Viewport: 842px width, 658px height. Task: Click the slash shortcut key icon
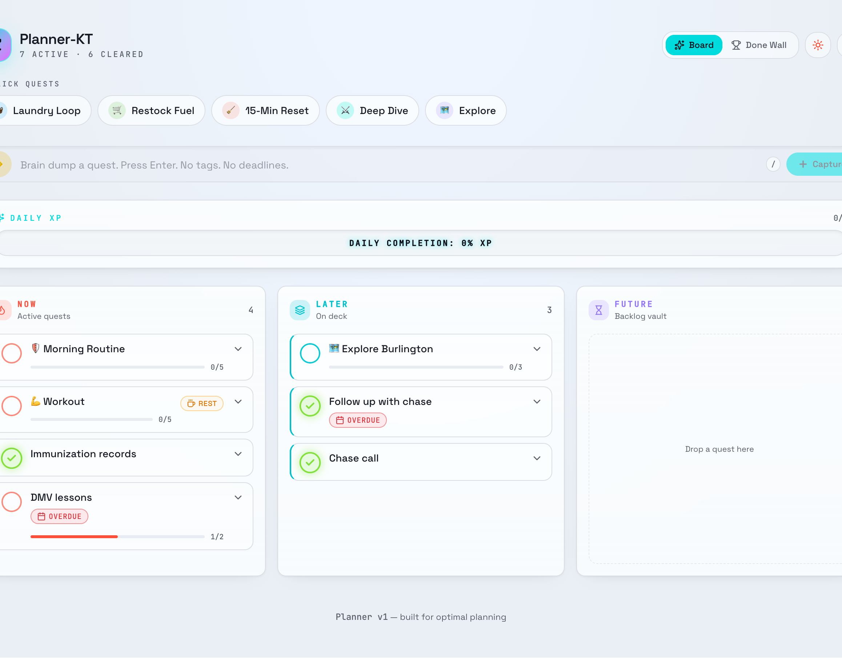[x=773, y=164]
